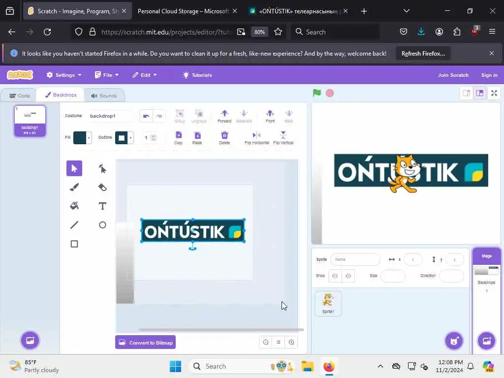
Task: Open the Edit menu
Action: [145, 75]
